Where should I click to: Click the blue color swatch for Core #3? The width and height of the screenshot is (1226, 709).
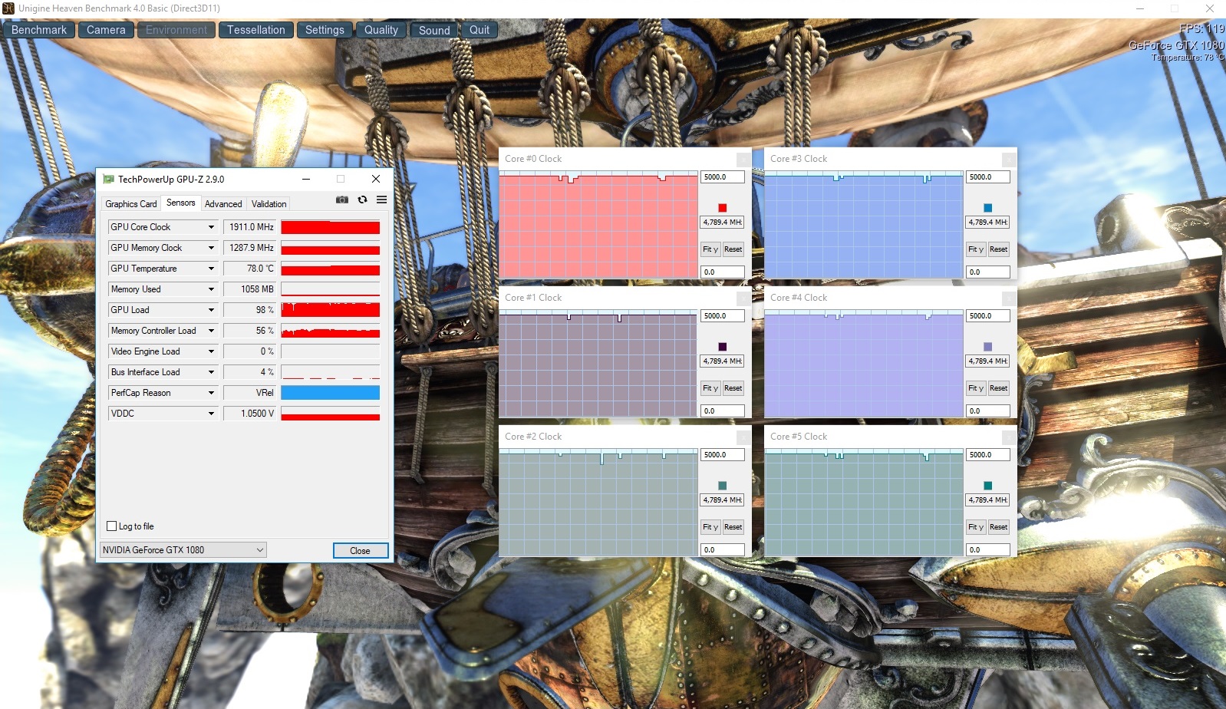point(988,208)
